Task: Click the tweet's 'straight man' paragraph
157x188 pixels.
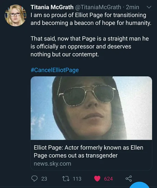Action: pos(89,46)
